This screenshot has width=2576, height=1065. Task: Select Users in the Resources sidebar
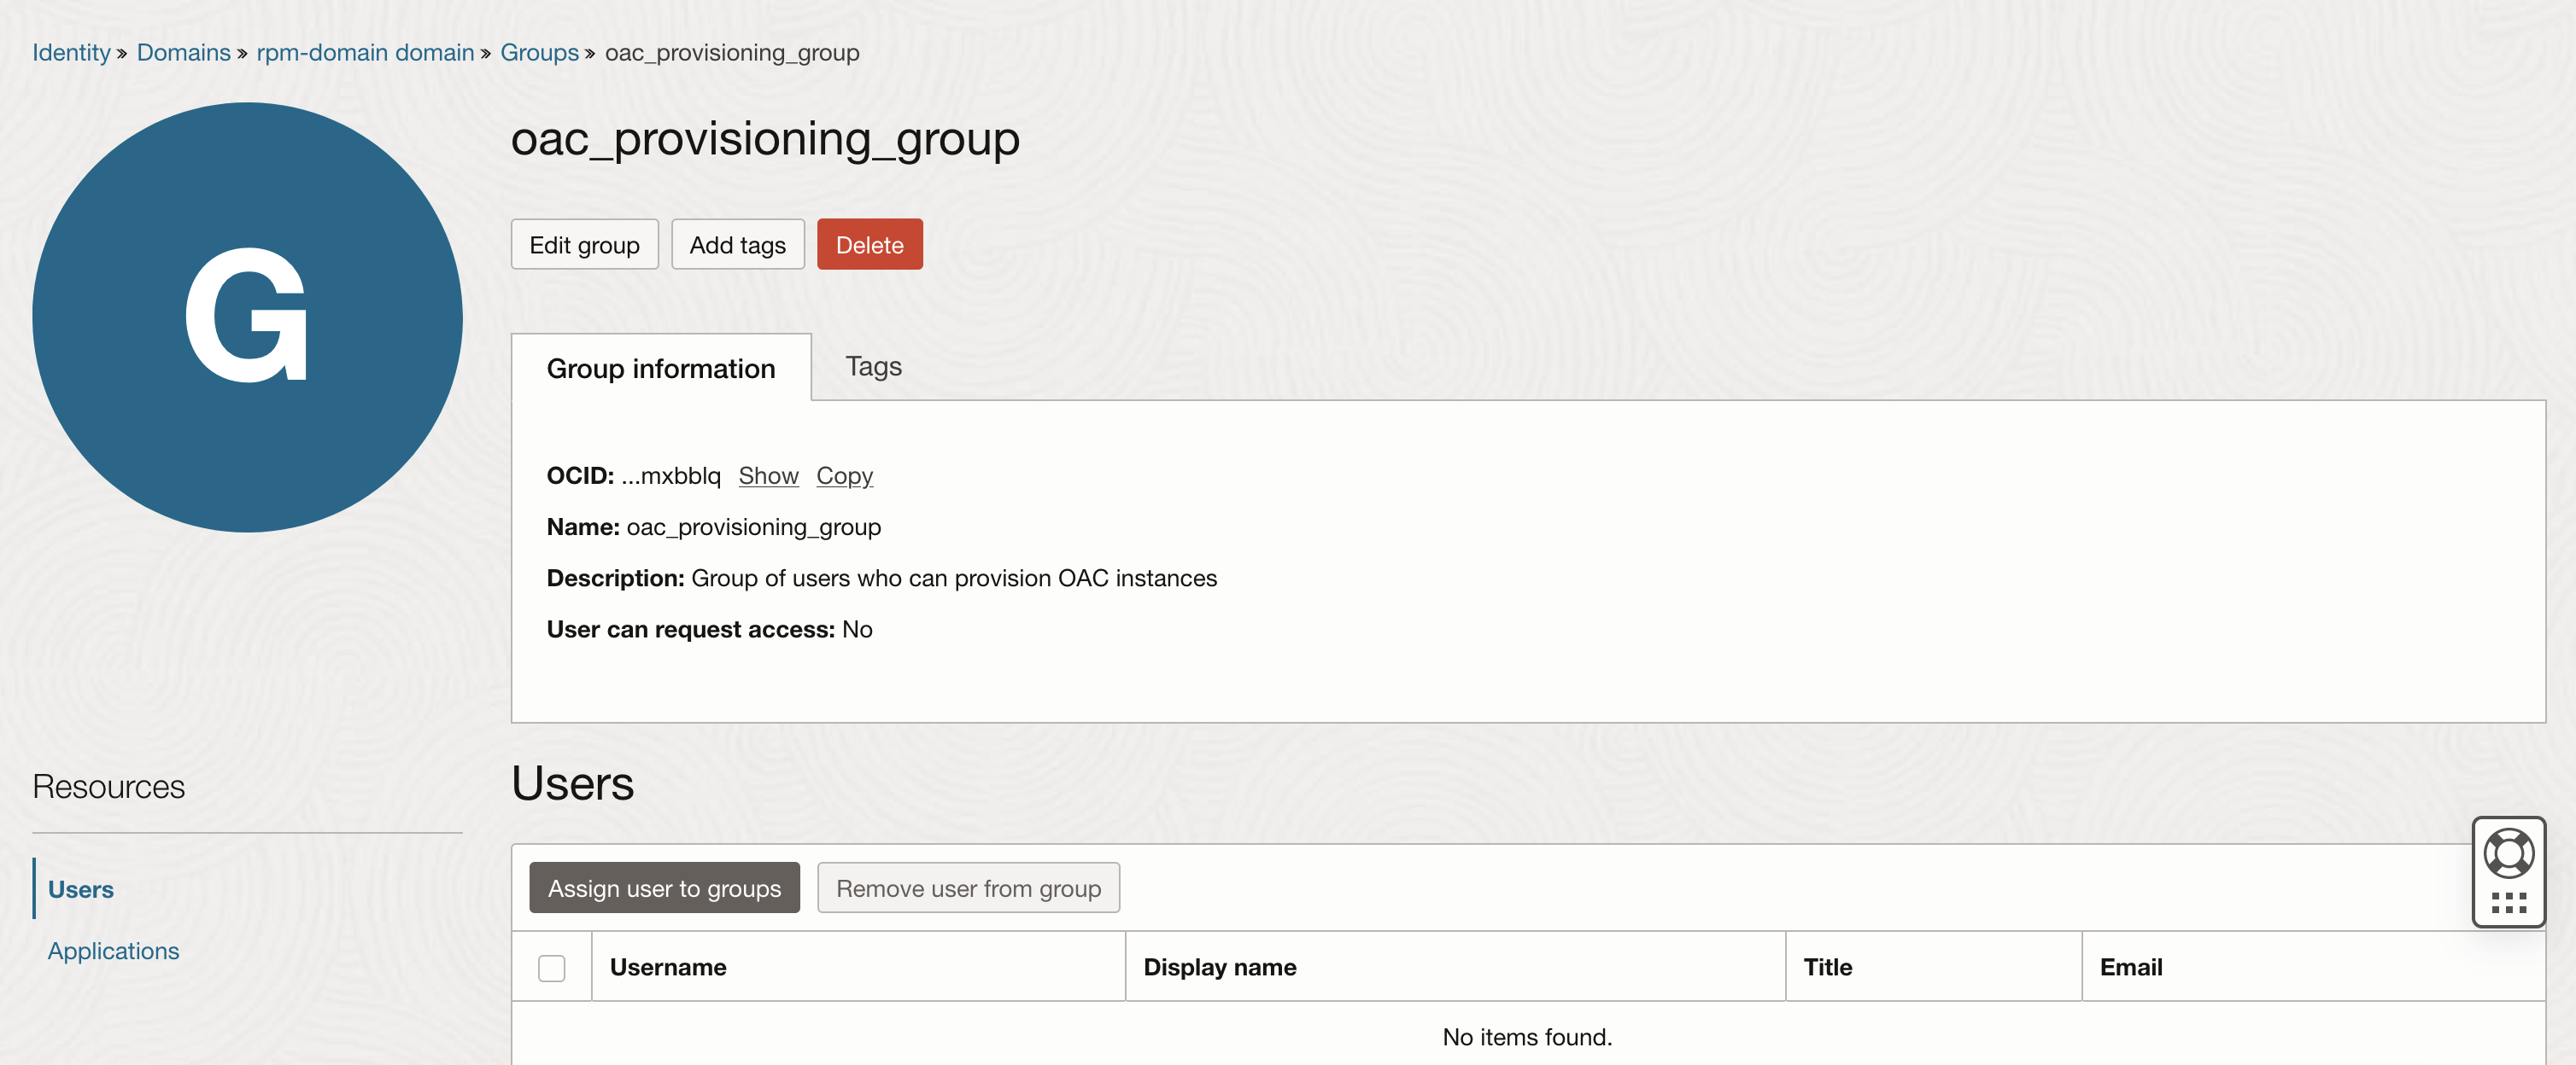[81, 889]
